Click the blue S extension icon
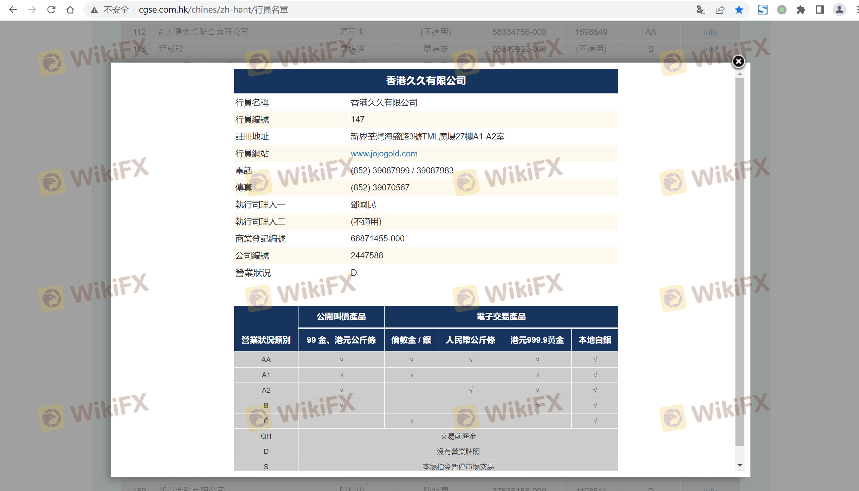 [763, 10]
